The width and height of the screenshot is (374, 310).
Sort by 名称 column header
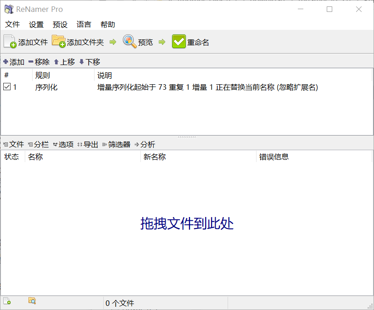[83, 157]
